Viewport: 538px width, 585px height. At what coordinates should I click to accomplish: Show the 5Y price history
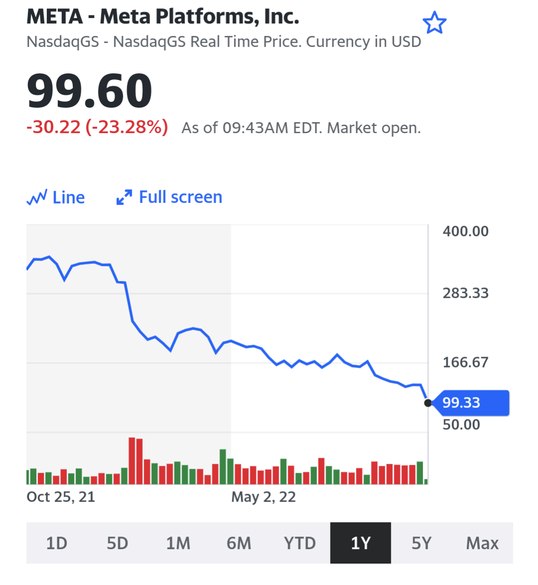point(421,543)
